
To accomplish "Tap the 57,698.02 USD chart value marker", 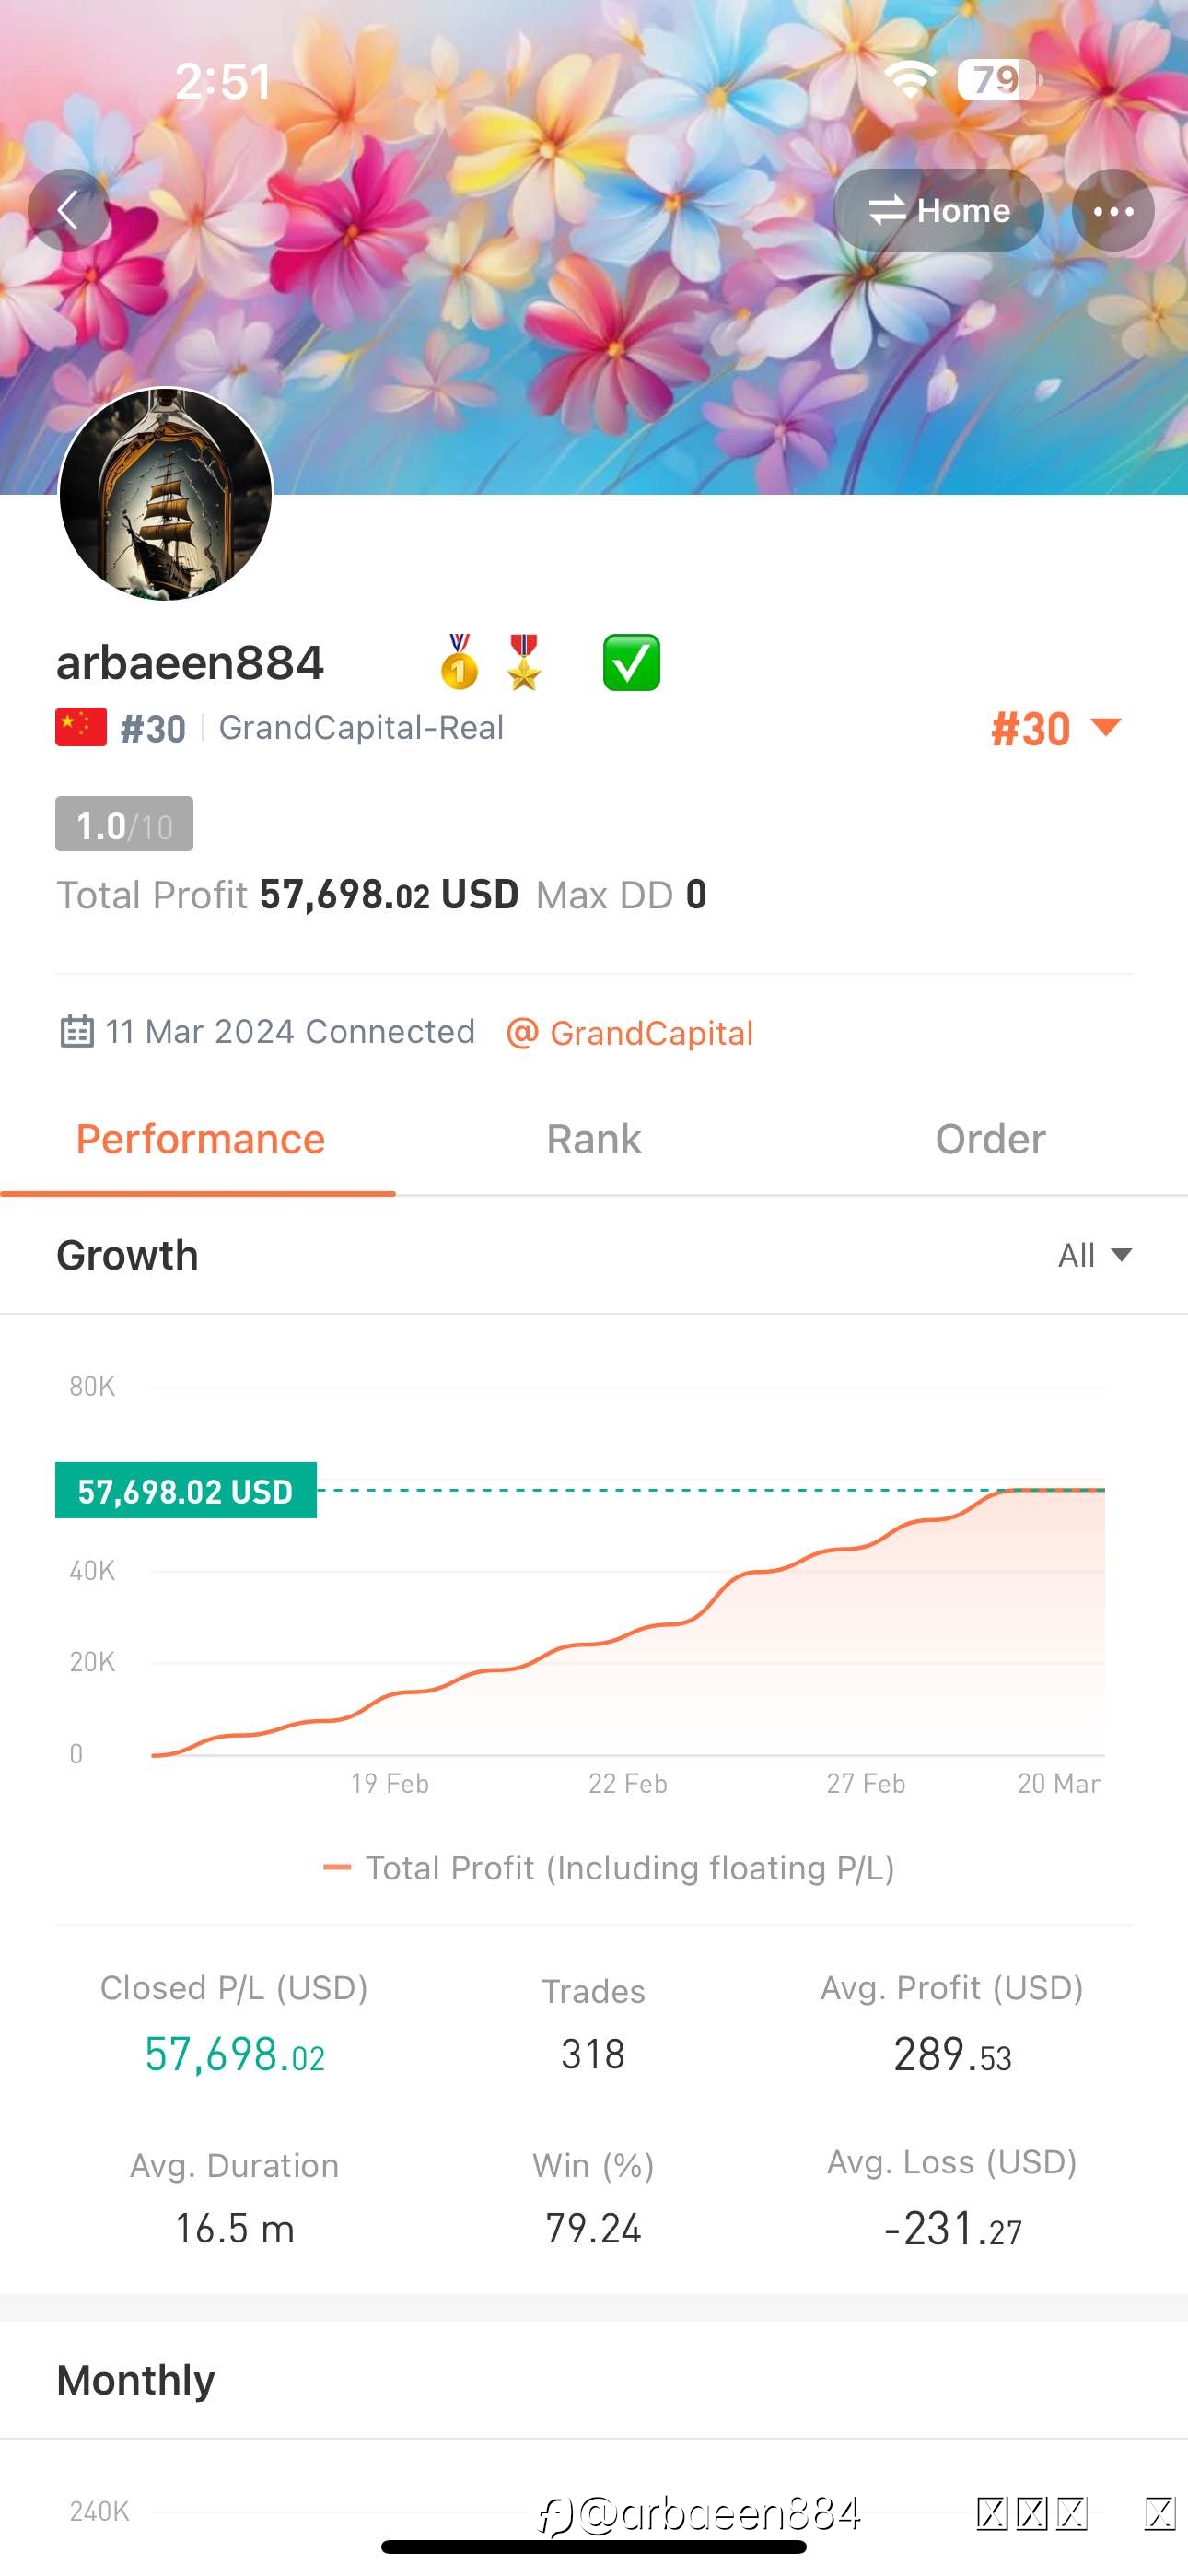I will tap(186, 1491).
